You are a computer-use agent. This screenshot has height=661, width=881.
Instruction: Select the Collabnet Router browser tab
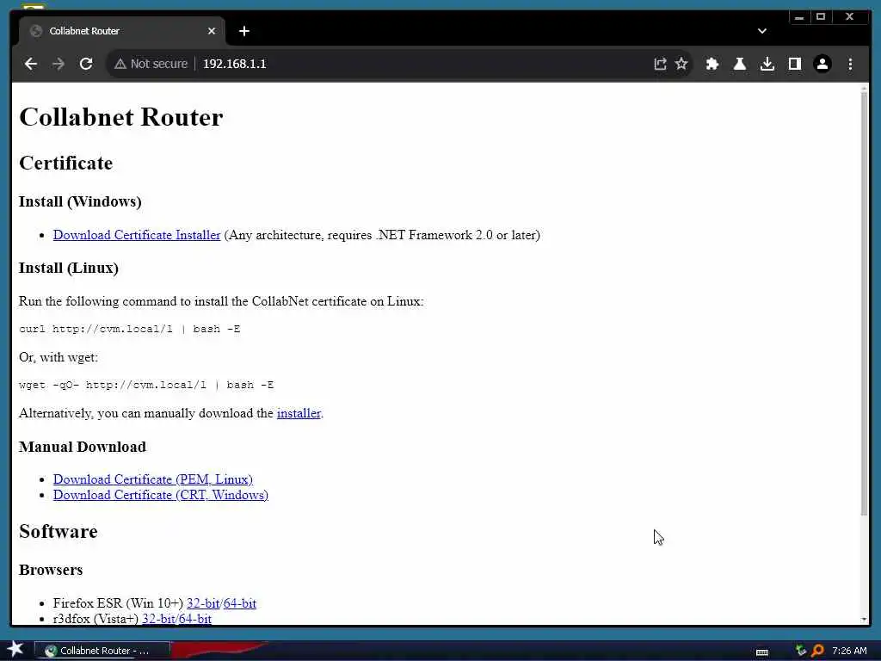[x=122, y=31]
